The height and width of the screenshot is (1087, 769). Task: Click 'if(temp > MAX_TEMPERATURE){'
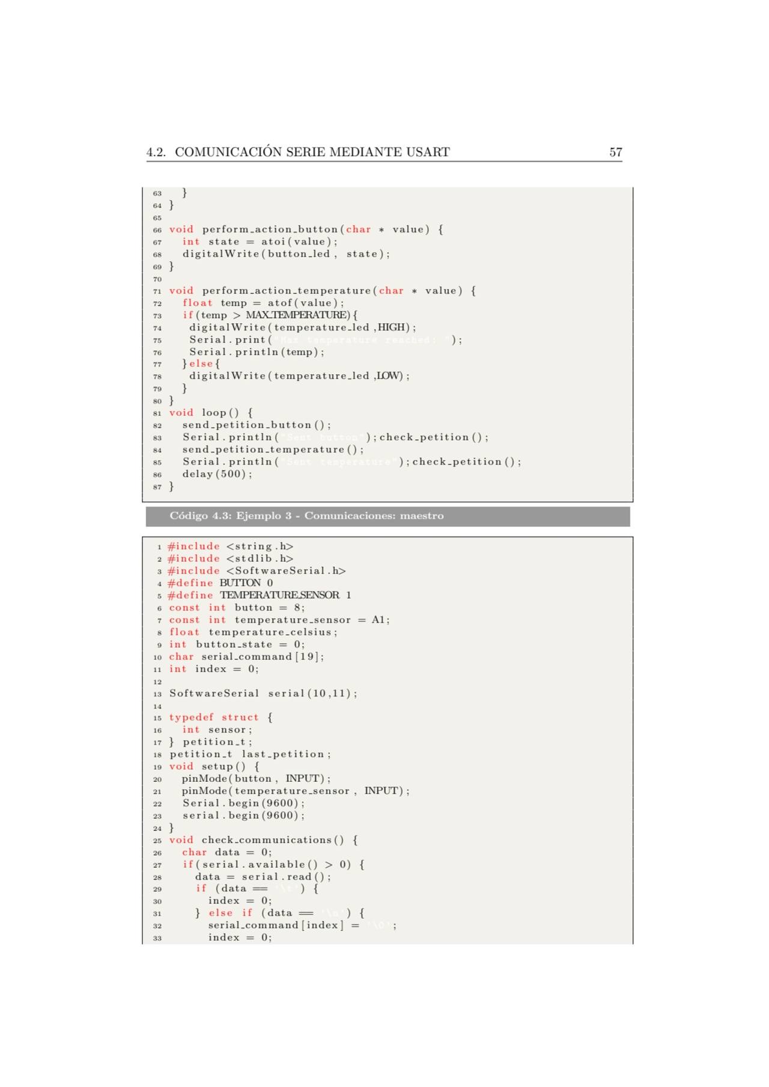coord(270,315)
